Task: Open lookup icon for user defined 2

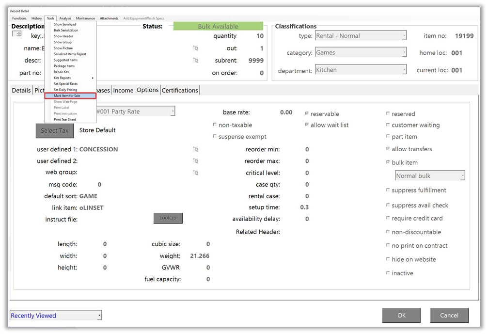Action: (195, 161)
